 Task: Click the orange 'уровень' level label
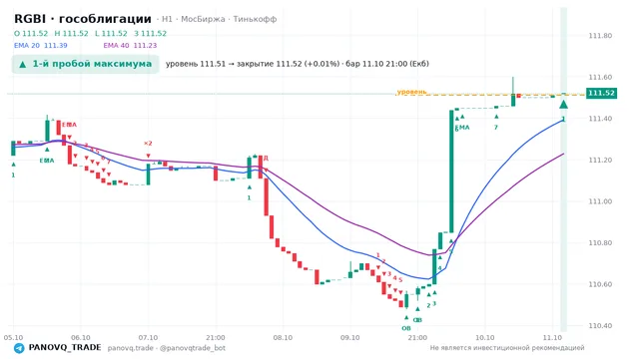pos(411,92)
